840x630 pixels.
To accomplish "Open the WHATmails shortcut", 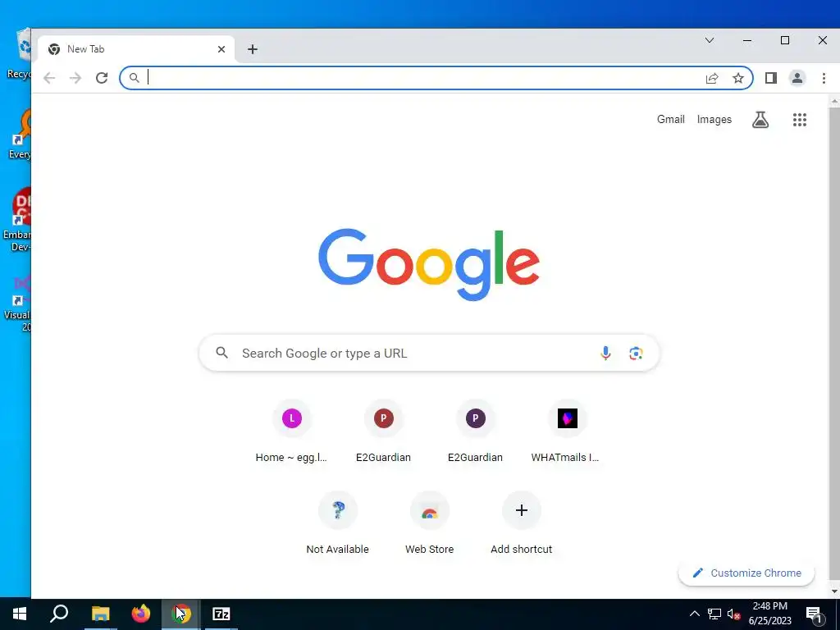I will tap(568, 431).
